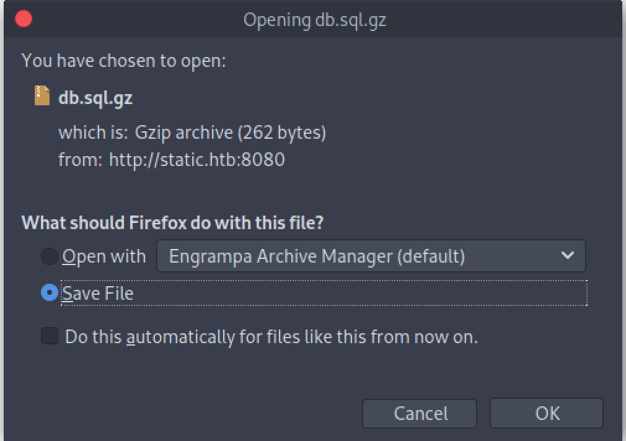Click the You have chosen to open text

124,61
